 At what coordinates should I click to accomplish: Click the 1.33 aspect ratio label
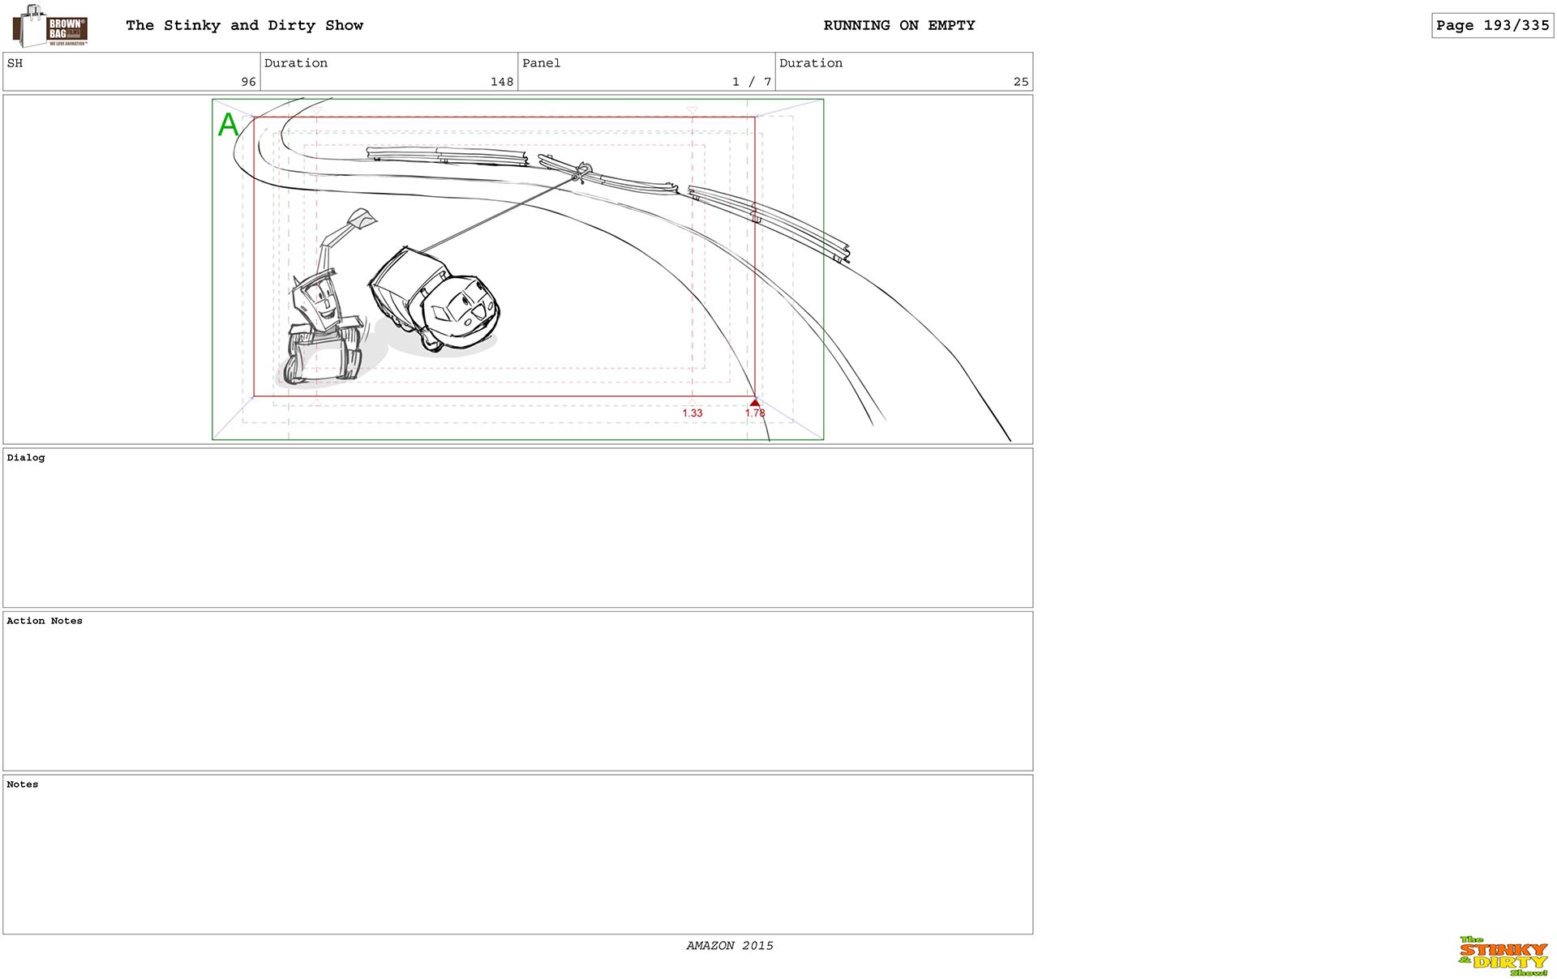pos(693,413)
